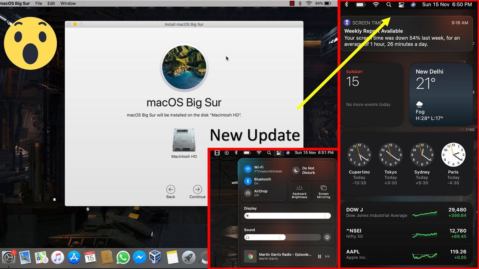The height and width of the screenshot is (269, 479).
Task: Go Back in the Big Sur installer
Action: click(x=171, y=192)
